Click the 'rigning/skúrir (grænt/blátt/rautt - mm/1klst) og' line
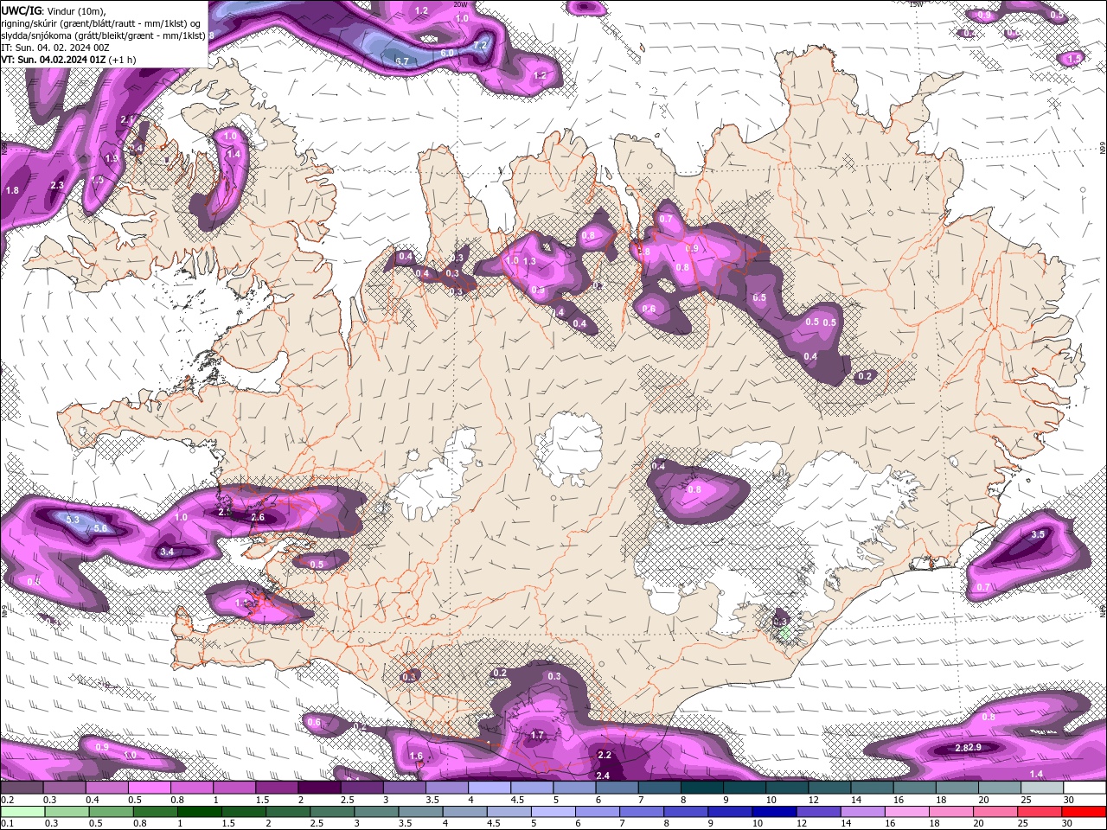Screen dimensions: 1107x830 [100, 22]
